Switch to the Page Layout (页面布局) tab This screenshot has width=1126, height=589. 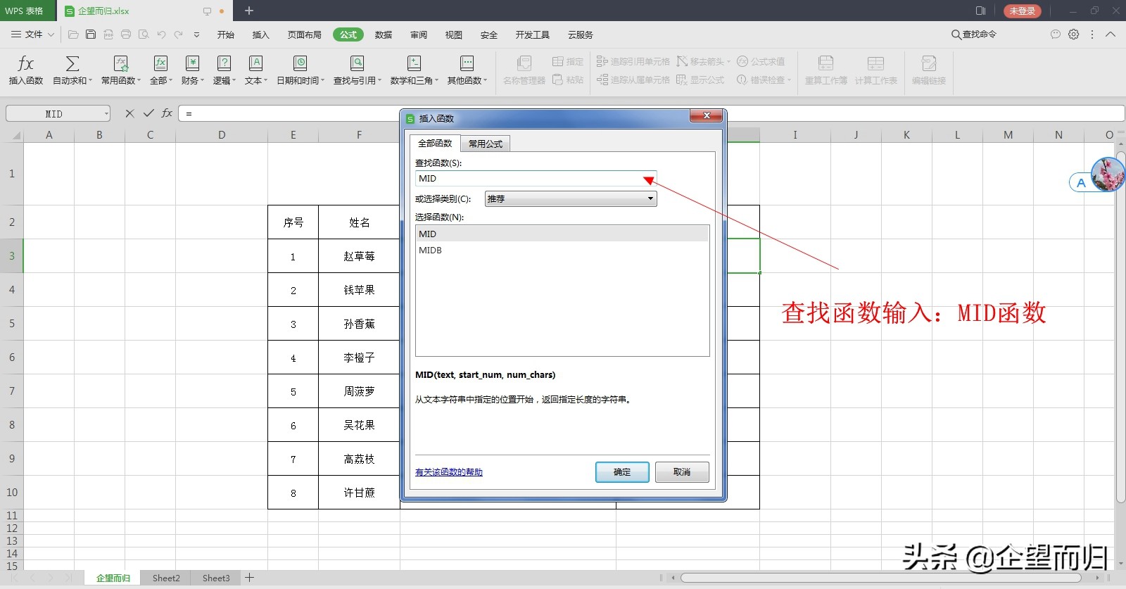[x=305, y=34]
